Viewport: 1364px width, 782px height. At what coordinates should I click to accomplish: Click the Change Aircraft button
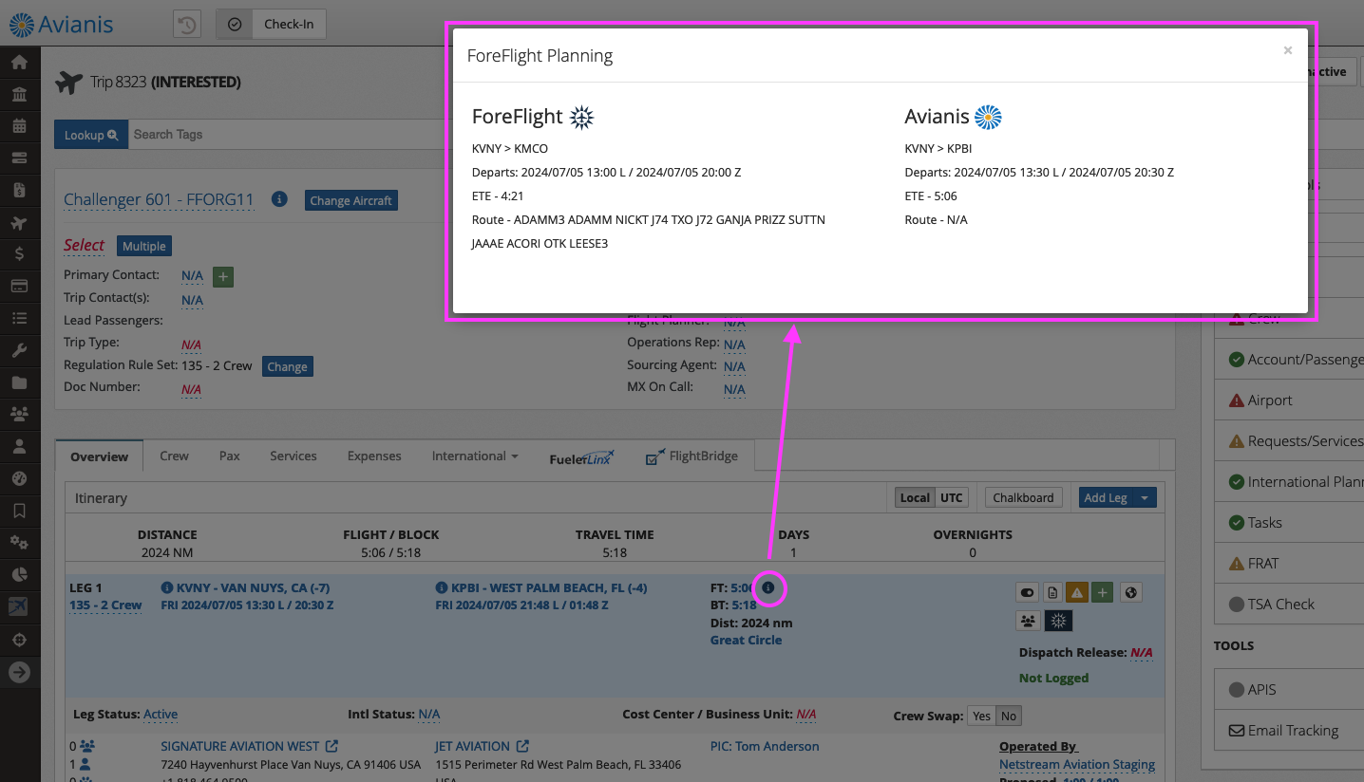point(350,200)
